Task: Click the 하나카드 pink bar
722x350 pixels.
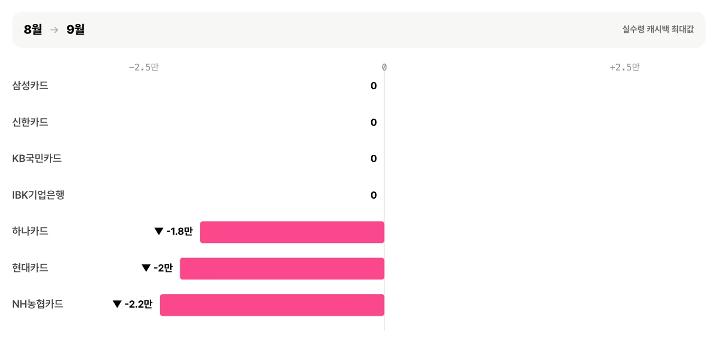Action: point(292,232)
